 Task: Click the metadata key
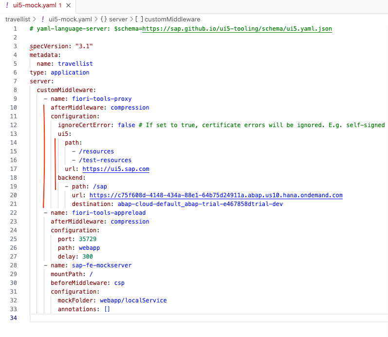[x=43, y=55]
